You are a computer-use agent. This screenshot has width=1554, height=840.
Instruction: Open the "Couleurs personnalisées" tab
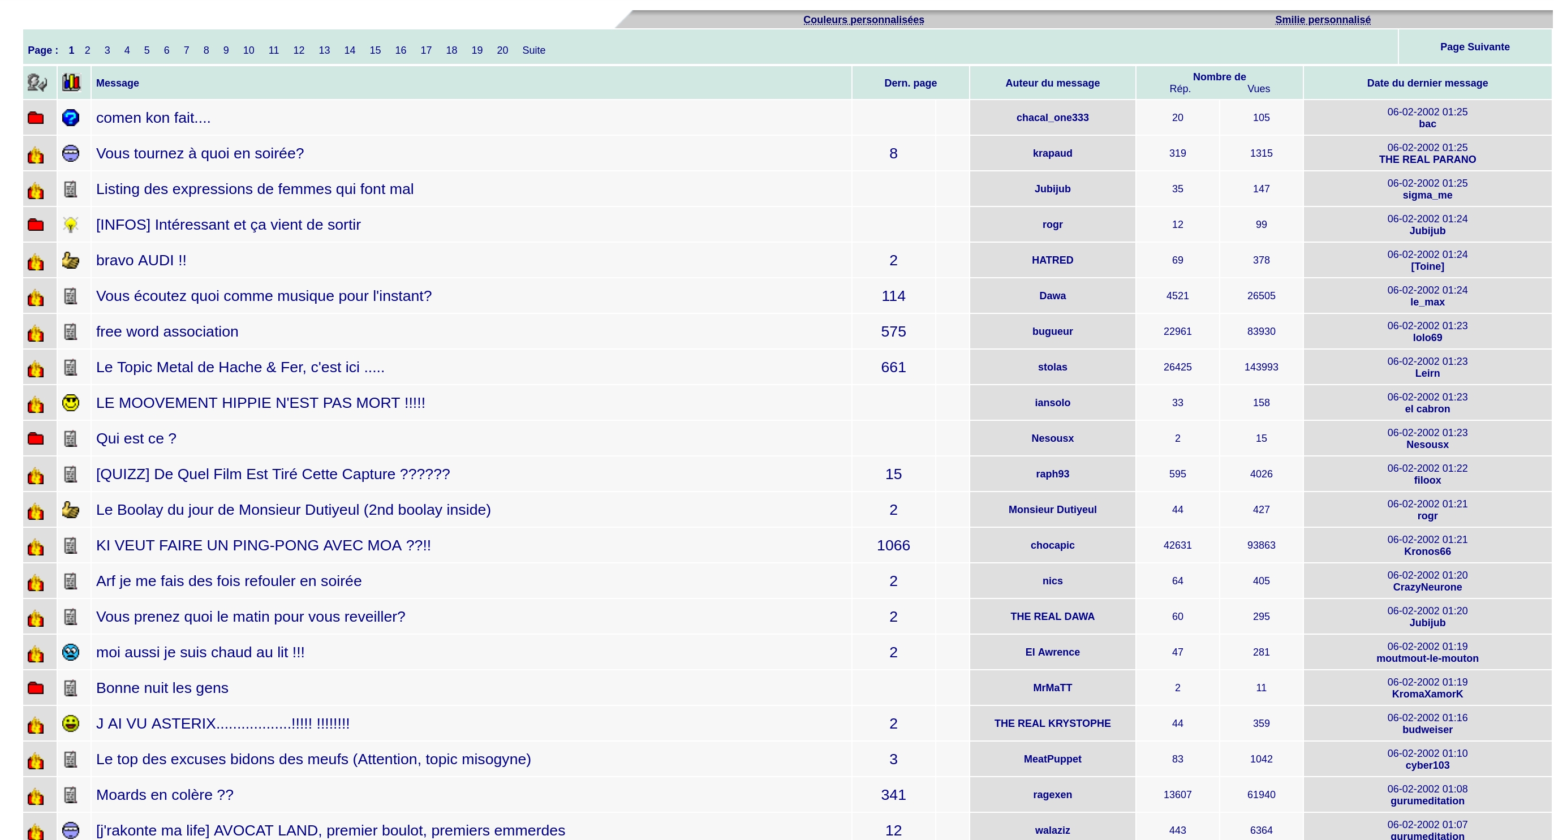pyautogui.click(x=863, y=20)
